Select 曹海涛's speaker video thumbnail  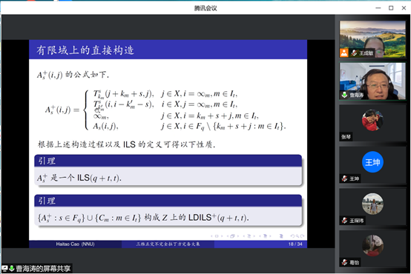point(372,81)
